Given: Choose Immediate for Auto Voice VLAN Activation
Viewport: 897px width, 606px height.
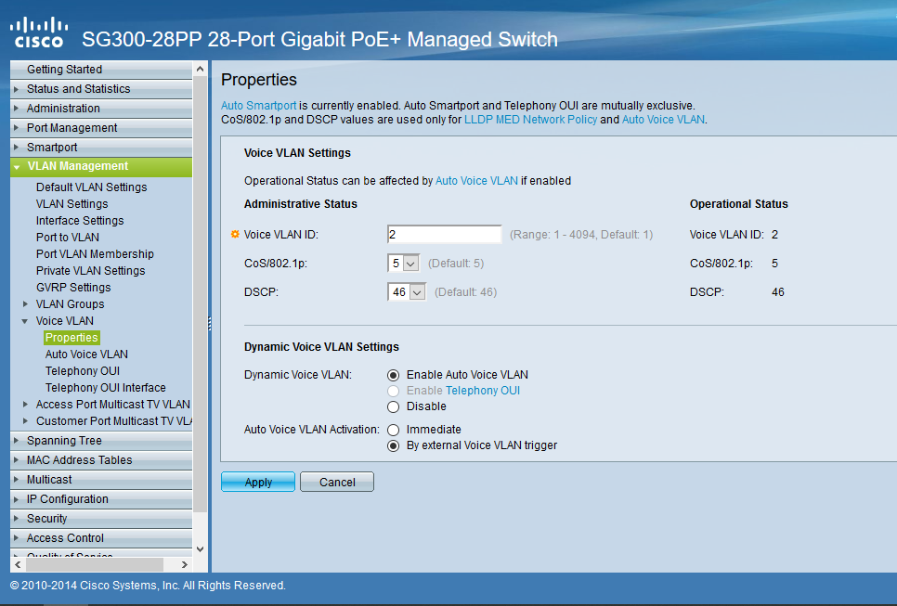Looking at the screenshot, I should point(393,430).
